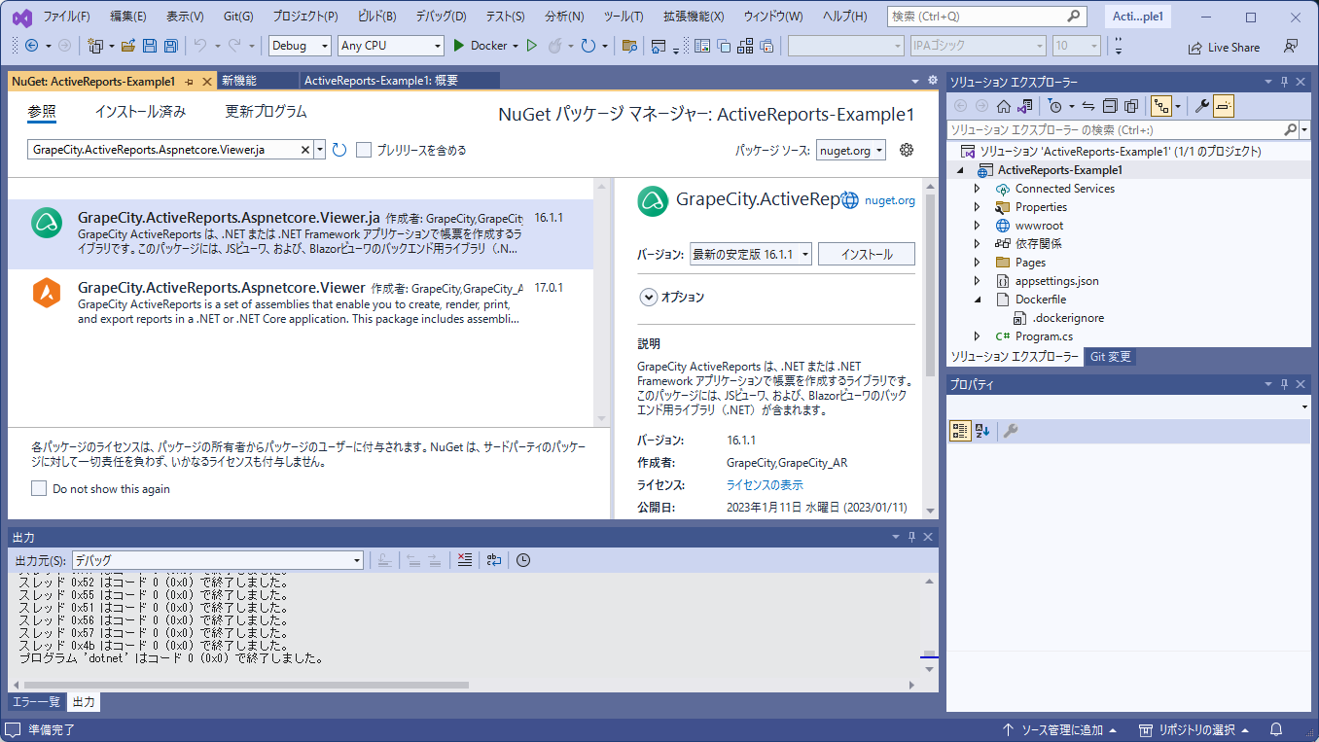Switch to the Git Changes tab

(x=1110, y=357)
